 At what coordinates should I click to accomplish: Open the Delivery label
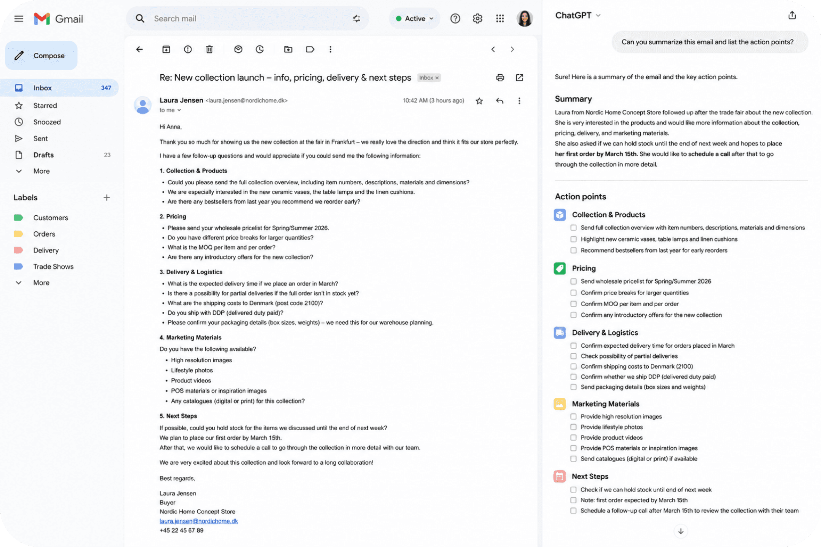pos(46,250)
